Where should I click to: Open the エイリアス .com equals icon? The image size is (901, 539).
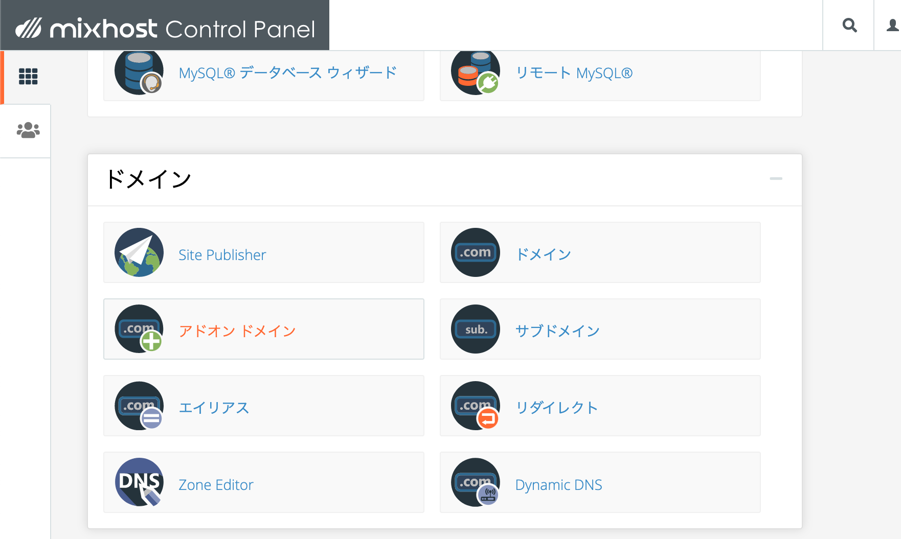(x=139, y=406)
